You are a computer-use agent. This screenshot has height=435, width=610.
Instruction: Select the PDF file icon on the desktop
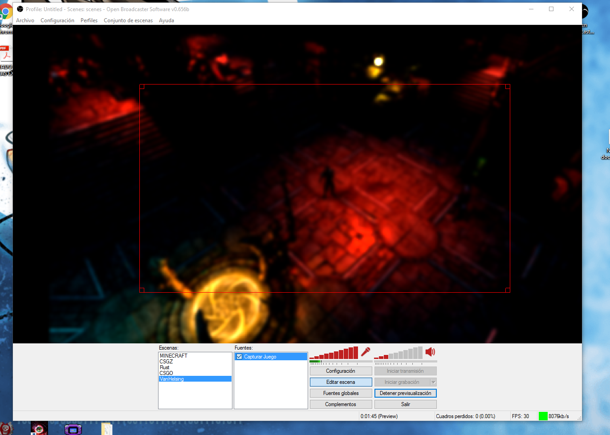tap(5, 54)
